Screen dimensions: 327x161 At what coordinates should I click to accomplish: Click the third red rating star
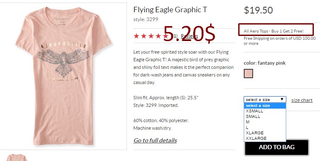(x=151, y=36)
